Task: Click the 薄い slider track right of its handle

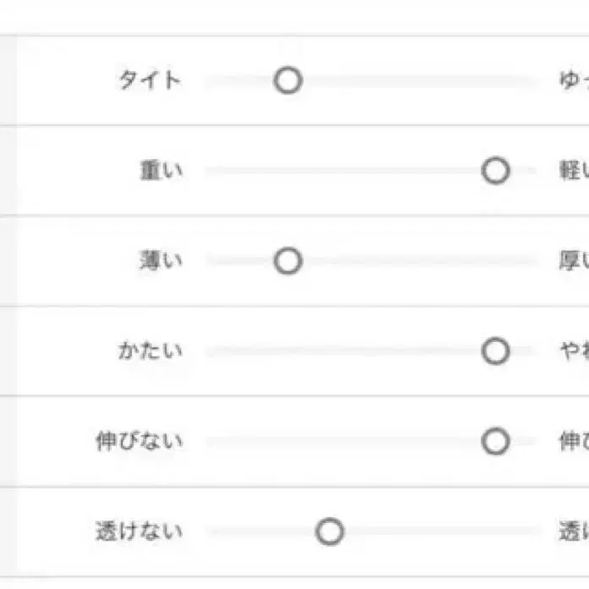Action: 415,261
